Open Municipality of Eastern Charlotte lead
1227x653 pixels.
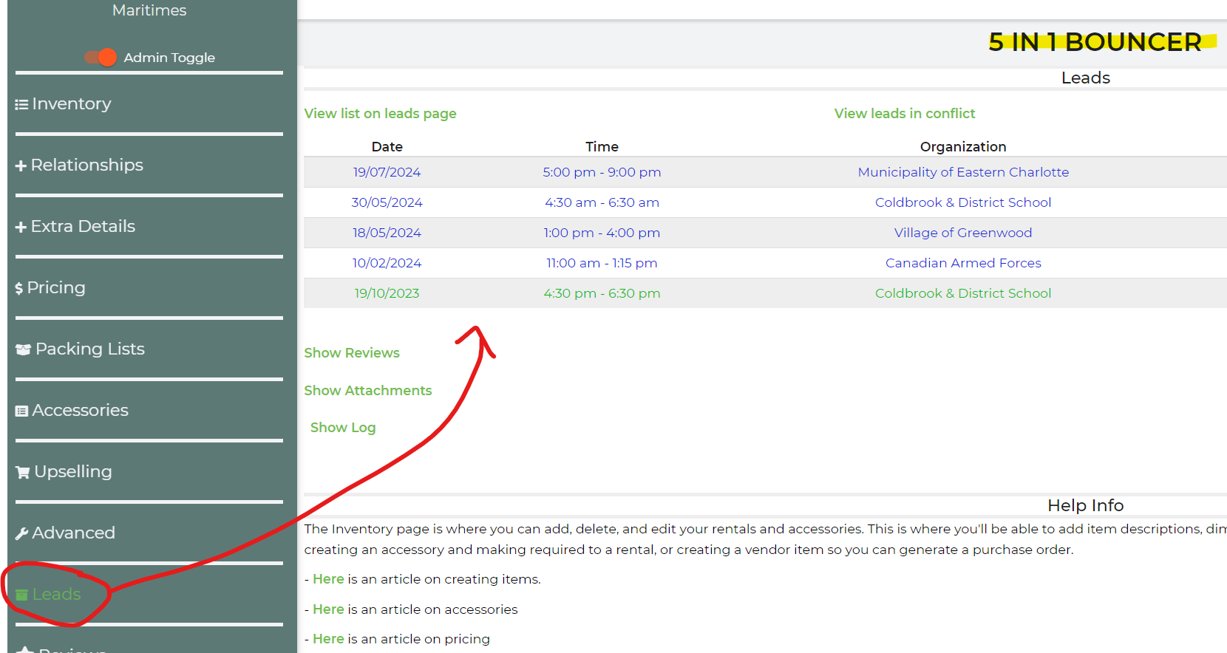pos(962,172)
